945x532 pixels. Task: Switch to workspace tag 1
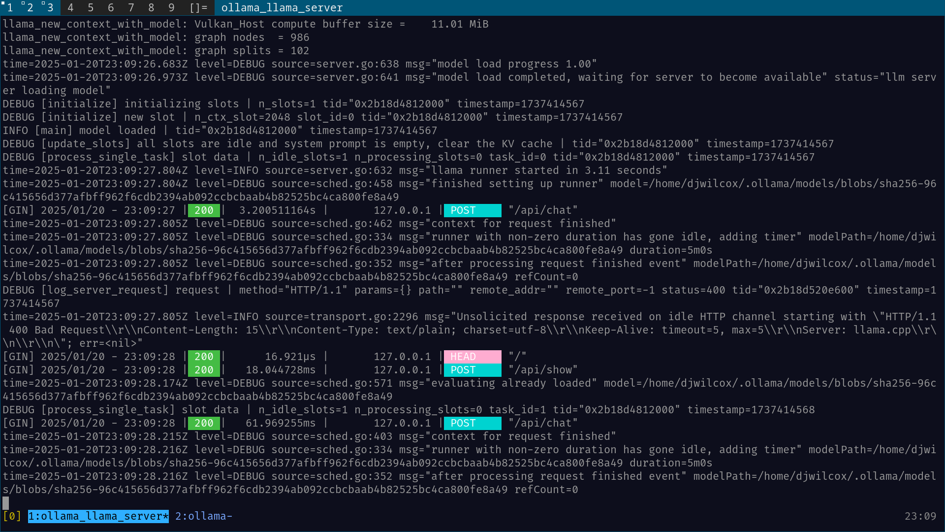pos(9,7)
